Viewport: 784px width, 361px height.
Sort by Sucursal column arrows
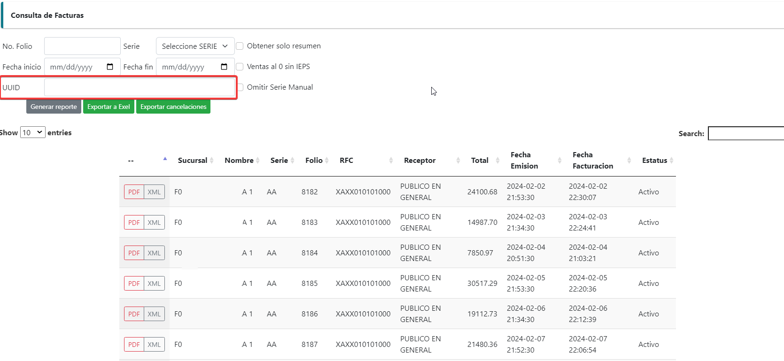pyautogui.click(x=211, y=161)
